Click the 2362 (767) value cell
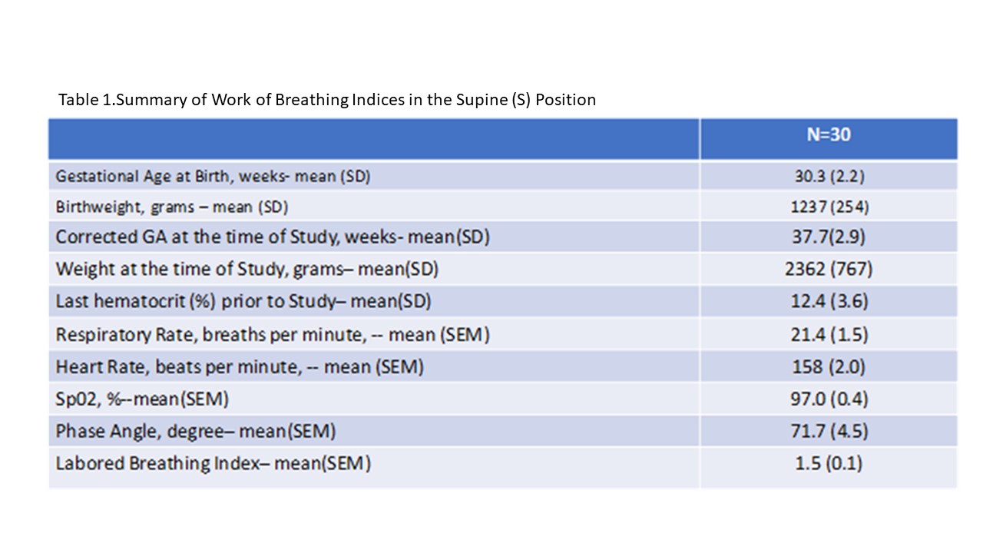This screenshot has width=983, height=553. [x=829, y=270]
